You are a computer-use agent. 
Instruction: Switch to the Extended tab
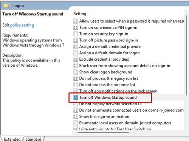tap(12, 139)
